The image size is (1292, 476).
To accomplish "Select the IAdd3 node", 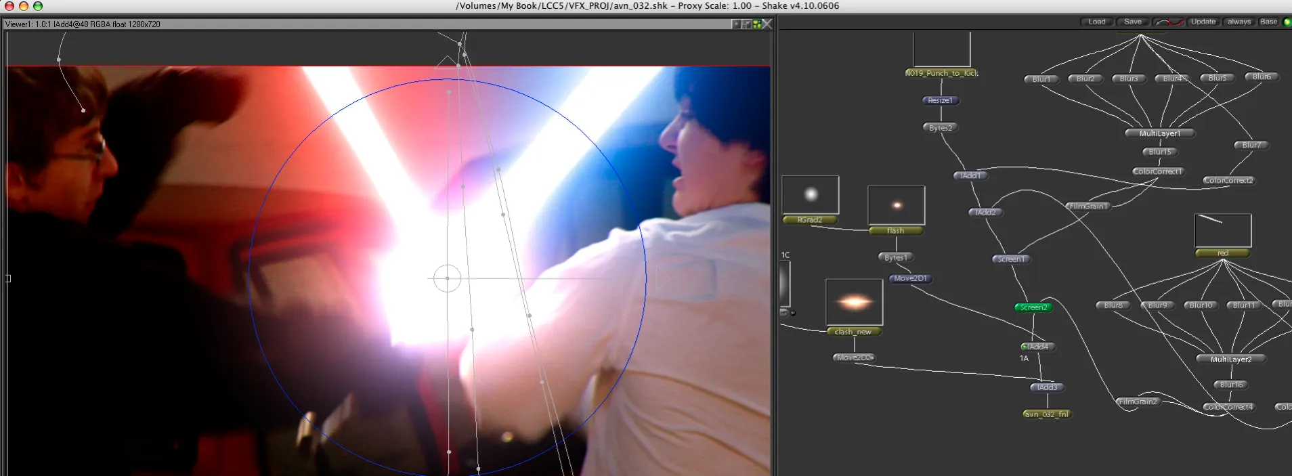I will [1047, 387].
